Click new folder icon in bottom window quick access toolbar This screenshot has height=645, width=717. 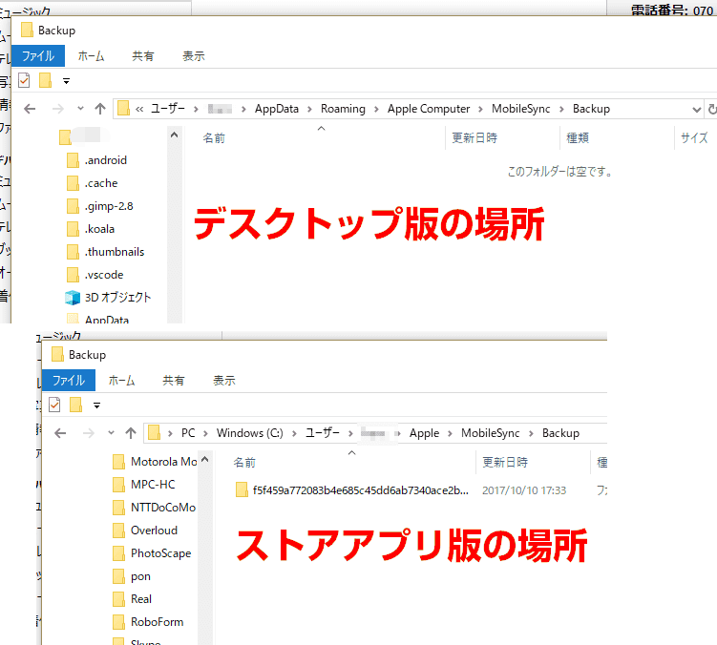pyautogui.click(x=76, y=405)
